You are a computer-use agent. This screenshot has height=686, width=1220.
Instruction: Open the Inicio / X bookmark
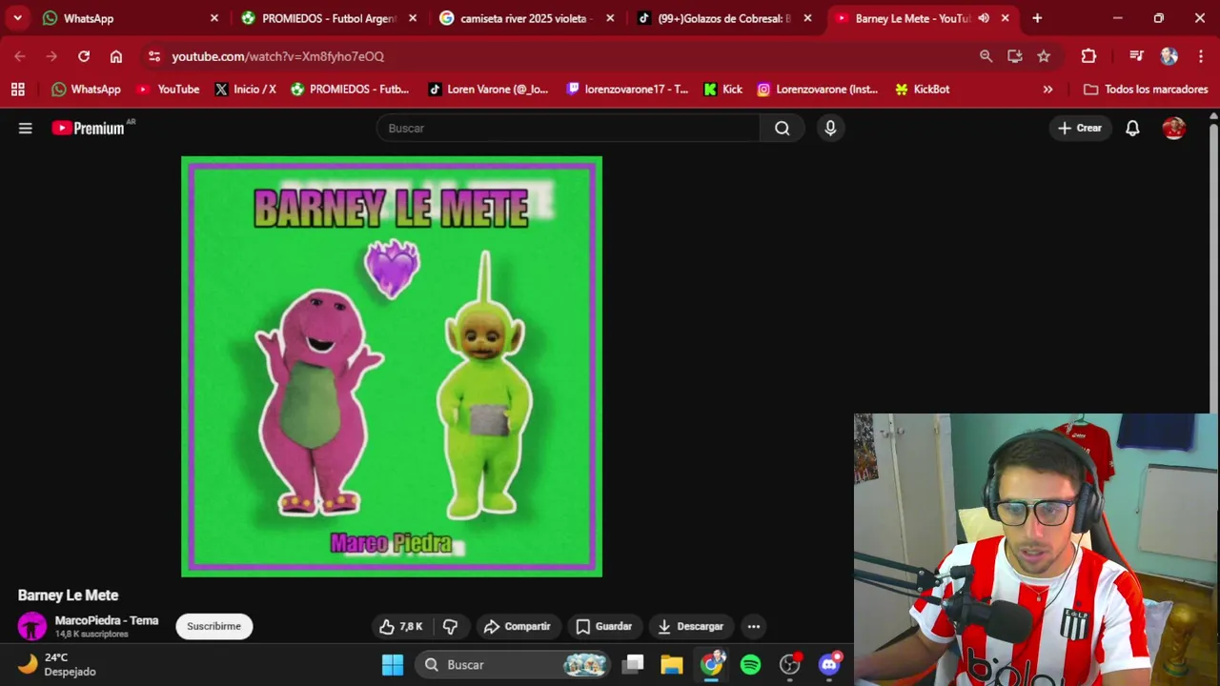pos(245,89)
